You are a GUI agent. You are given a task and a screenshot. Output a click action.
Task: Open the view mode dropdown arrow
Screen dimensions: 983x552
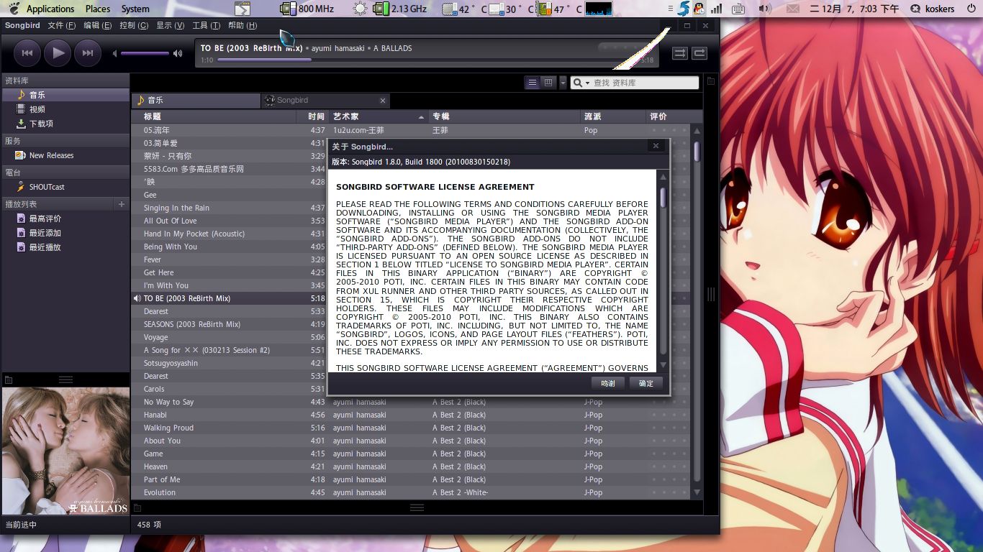563,83
